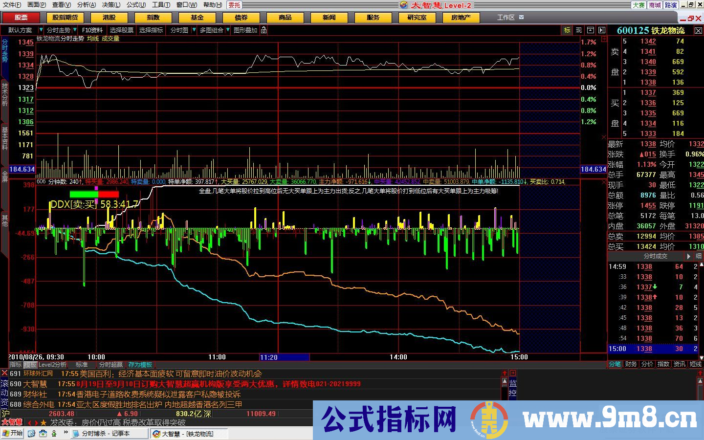704x440 pixels.
Task: Close the scrolling news panel red X
Action: tap(4, 373)
